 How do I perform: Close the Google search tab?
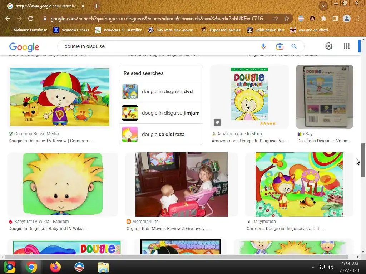tap(83, 6)
